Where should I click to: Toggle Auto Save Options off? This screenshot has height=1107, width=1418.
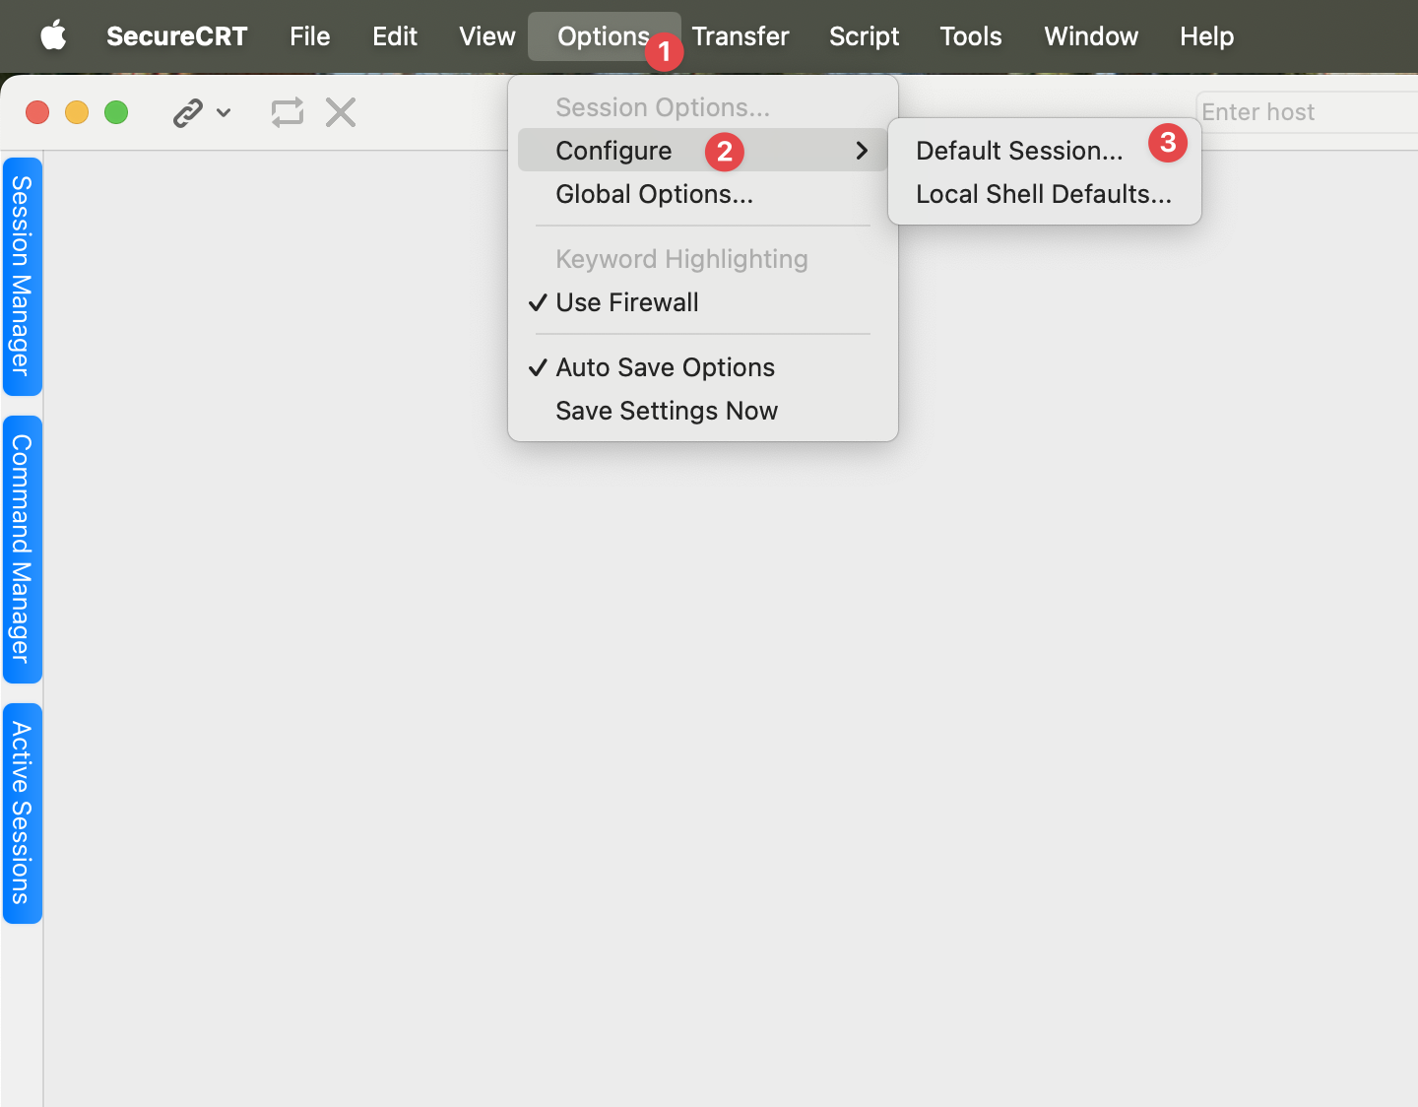point(666,366)
